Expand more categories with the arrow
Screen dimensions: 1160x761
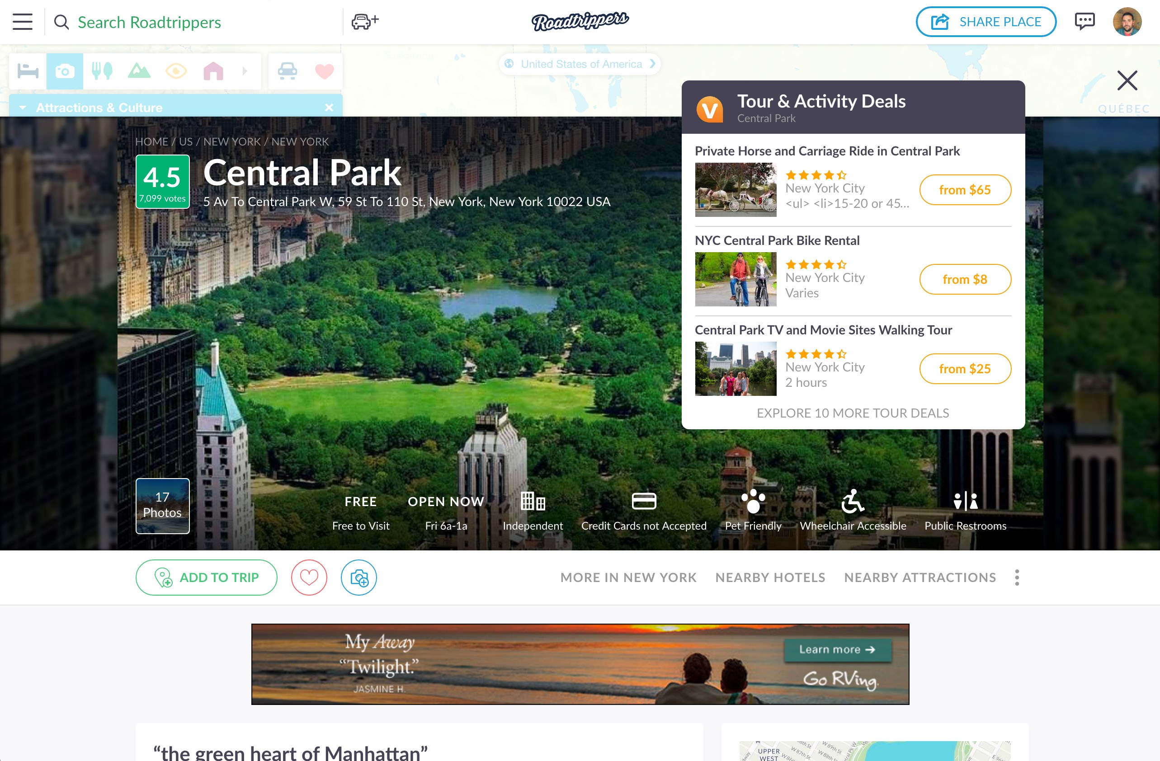click(245, 71)
